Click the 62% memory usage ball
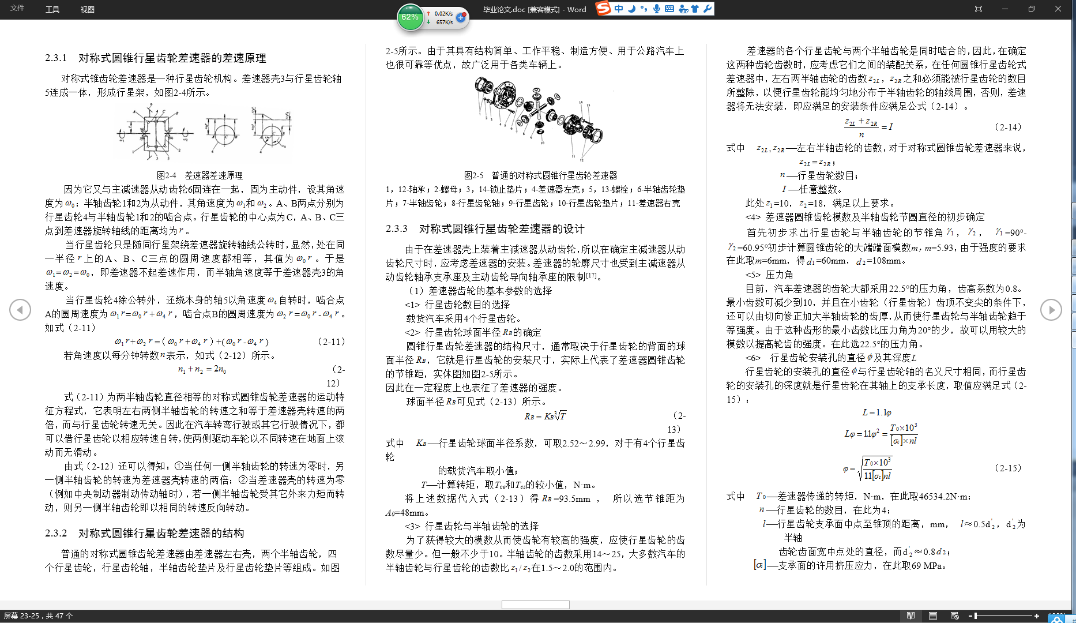1076x623 pixels. (x=410, y=17)
